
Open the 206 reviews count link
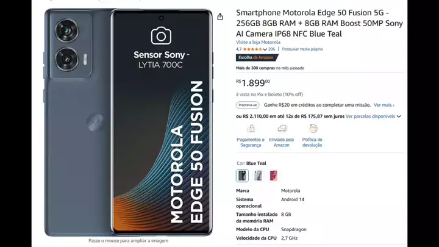pos(271,49)
